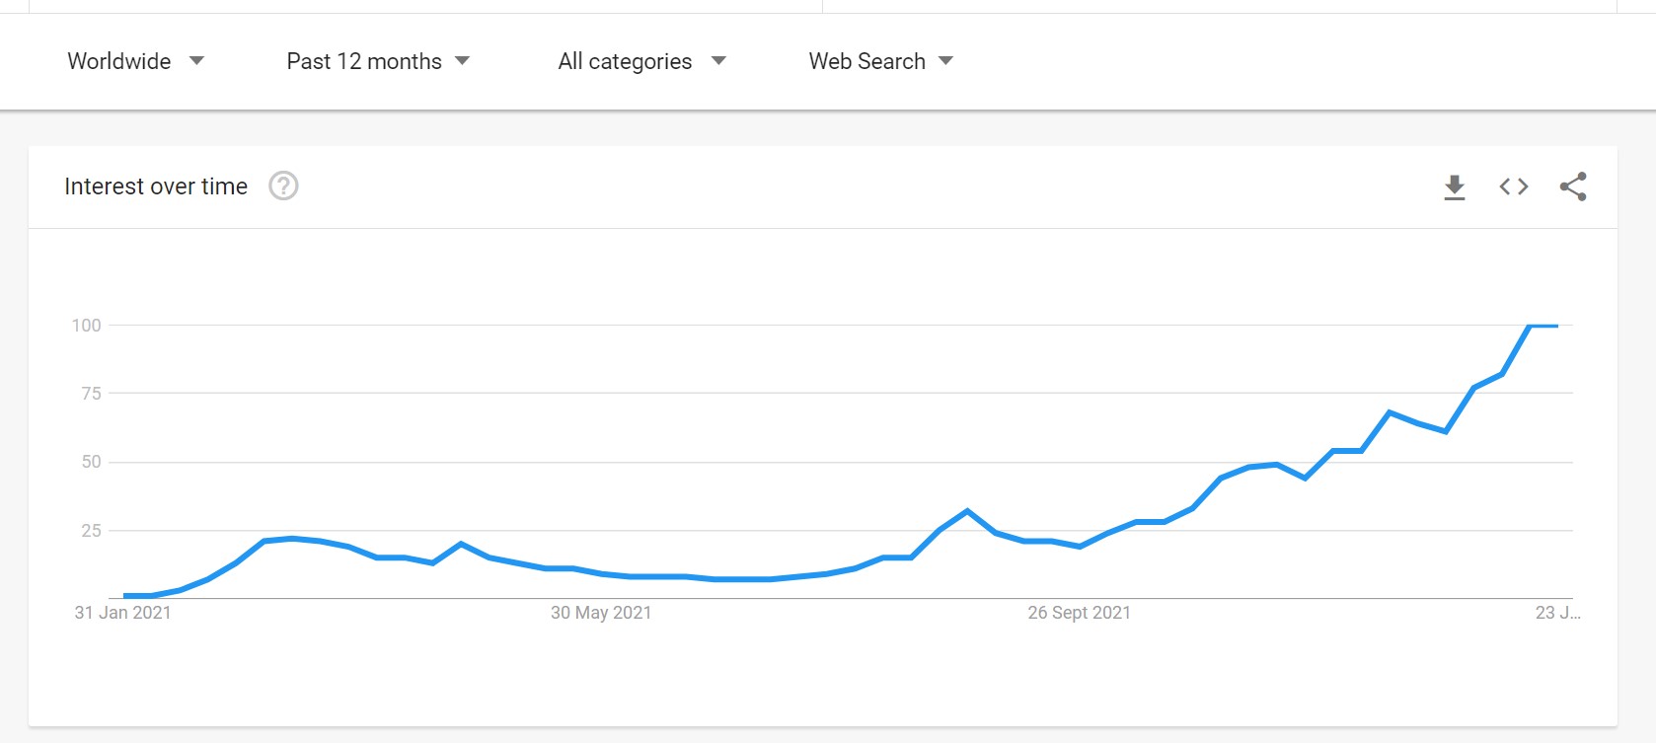Click the 100 value on y-axis
Image resolution: width=1656 pixels, height=743 pixels.
pos(87,326)
